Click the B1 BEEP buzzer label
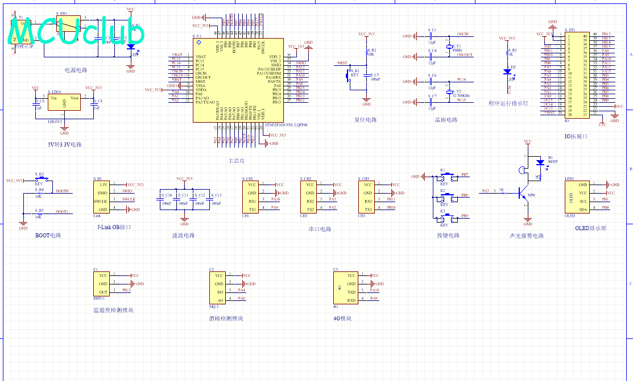Viewport: 633px width, 381px height. click(x=553, y=160)
